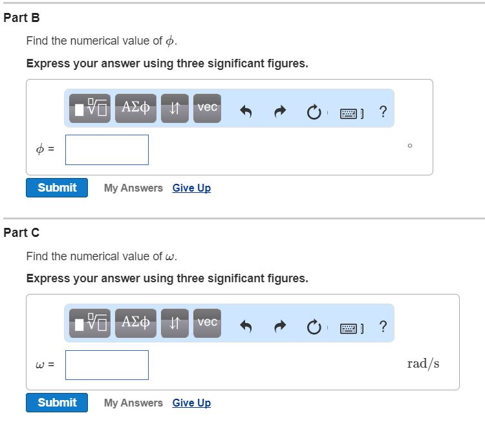Submit the Part C answer for omega
The image size is (485, 424).
[57, 403]
